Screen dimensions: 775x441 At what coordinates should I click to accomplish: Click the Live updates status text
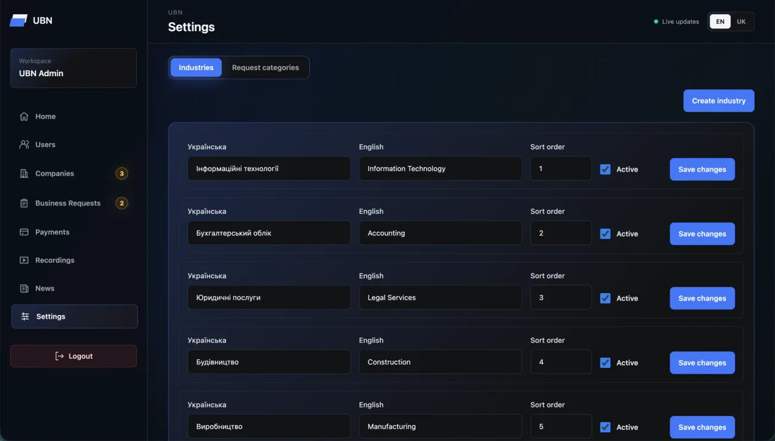(x=680, y=21)
